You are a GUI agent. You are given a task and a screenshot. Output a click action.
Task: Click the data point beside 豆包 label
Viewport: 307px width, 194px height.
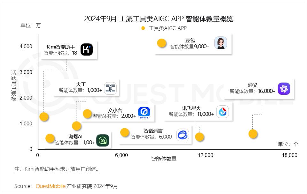point(162,42)
